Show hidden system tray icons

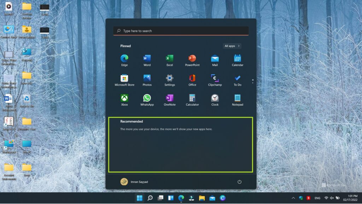(293, 198)
